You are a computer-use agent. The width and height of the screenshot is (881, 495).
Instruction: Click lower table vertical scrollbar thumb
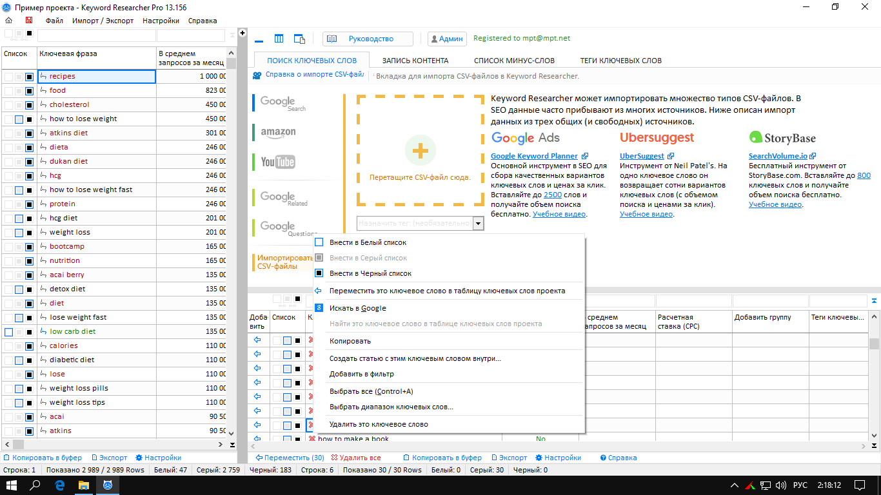click(x=875, y=344)
